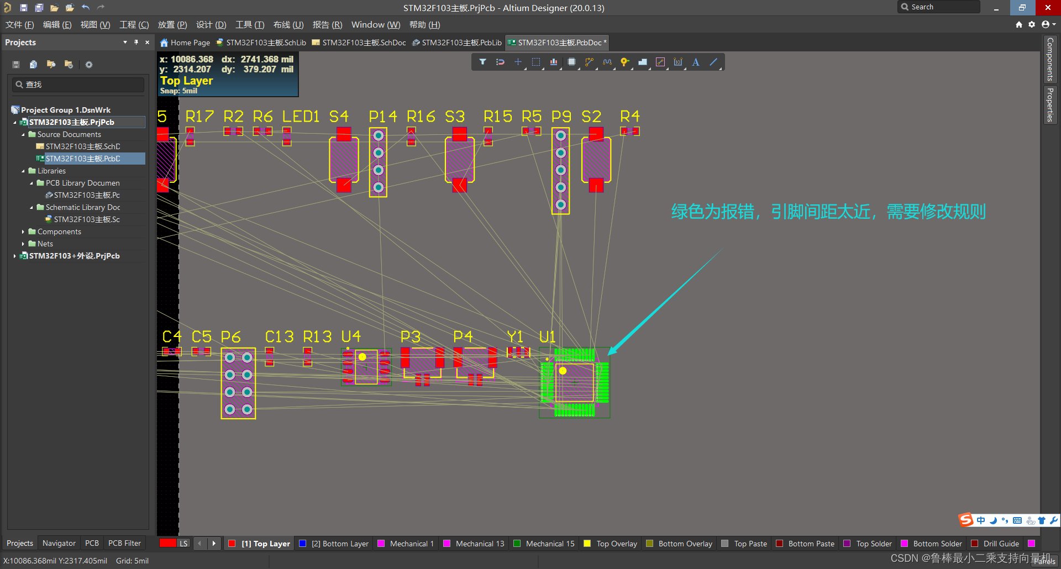The height and width of the screenshot is (569, 1061).
Task: Open the PCB Filter panel tab
Action: pos(124,543)
